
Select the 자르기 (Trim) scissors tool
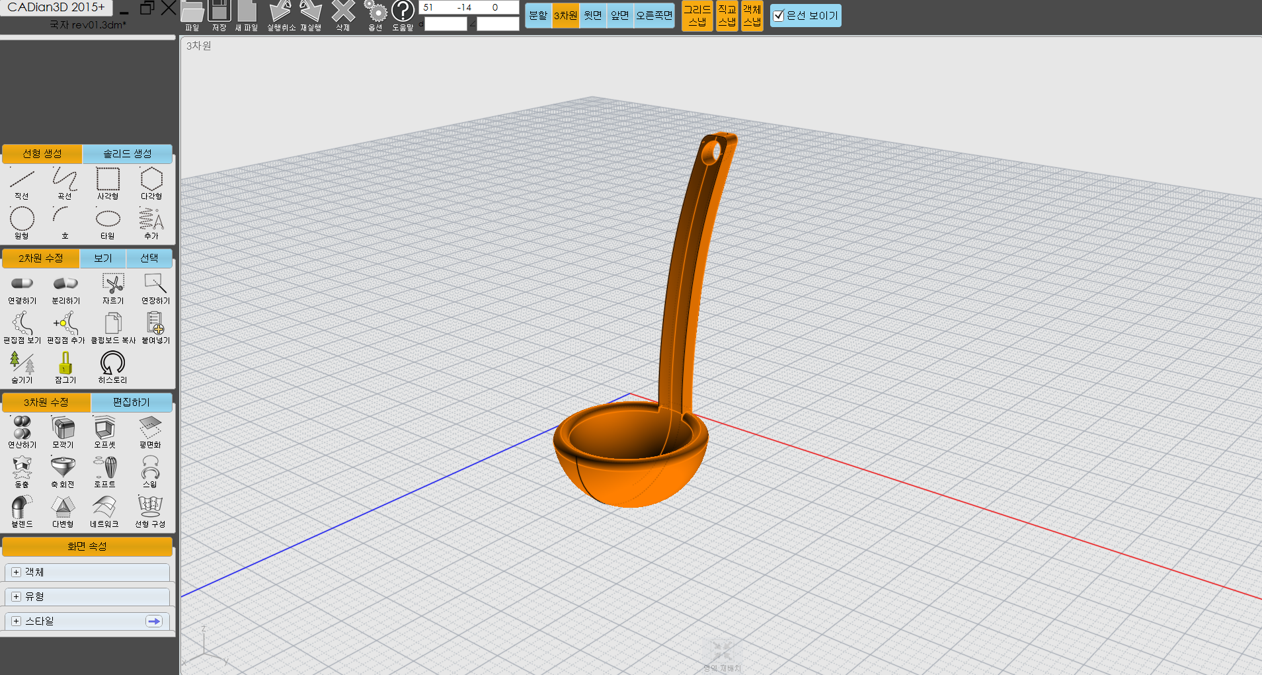113,284
